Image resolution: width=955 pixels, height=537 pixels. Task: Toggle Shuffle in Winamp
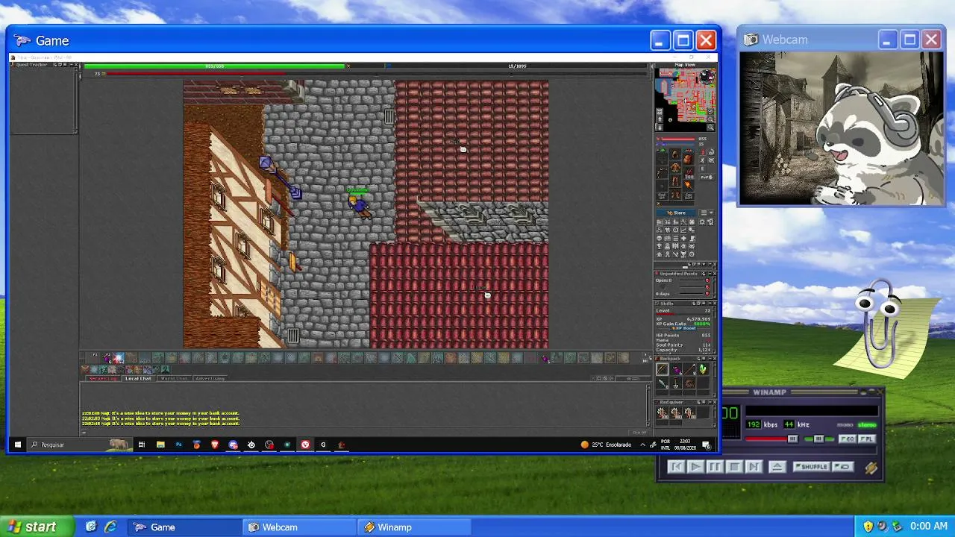click(x=812, y=467)
